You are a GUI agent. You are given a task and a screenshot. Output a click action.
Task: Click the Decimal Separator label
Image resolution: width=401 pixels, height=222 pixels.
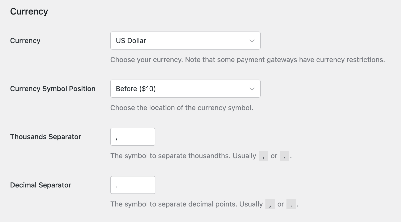[x=41, y=185]
